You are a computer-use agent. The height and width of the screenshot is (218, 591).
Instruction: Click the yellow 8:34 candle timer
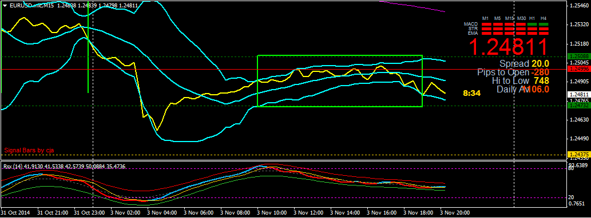(x=471, y=93)
